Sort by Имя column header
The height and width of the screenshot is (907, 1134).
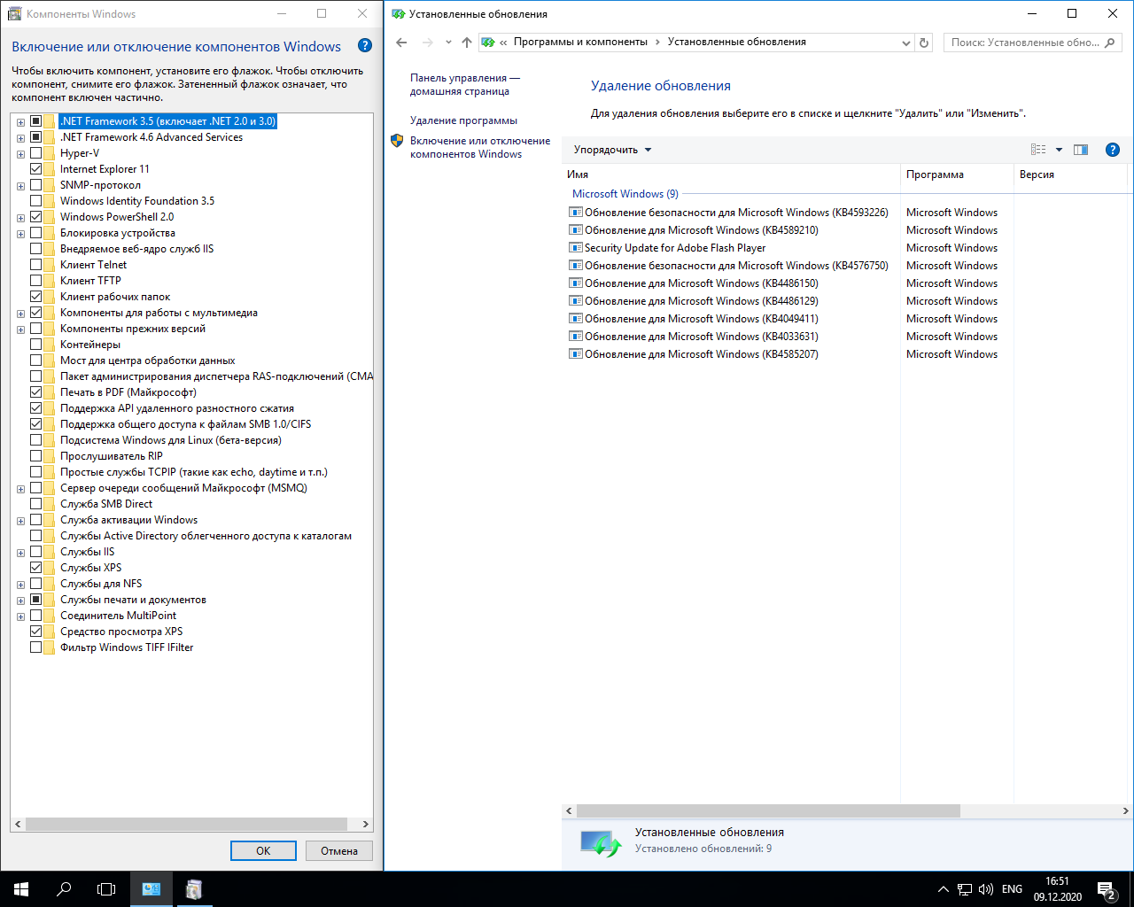tap(731, 174)
